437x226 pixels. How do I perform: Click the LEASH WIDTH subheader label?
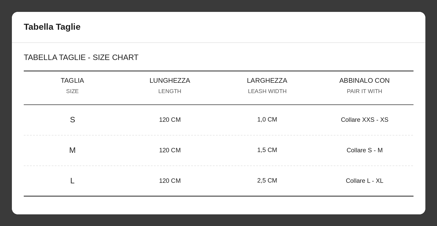tap(267, 91)
